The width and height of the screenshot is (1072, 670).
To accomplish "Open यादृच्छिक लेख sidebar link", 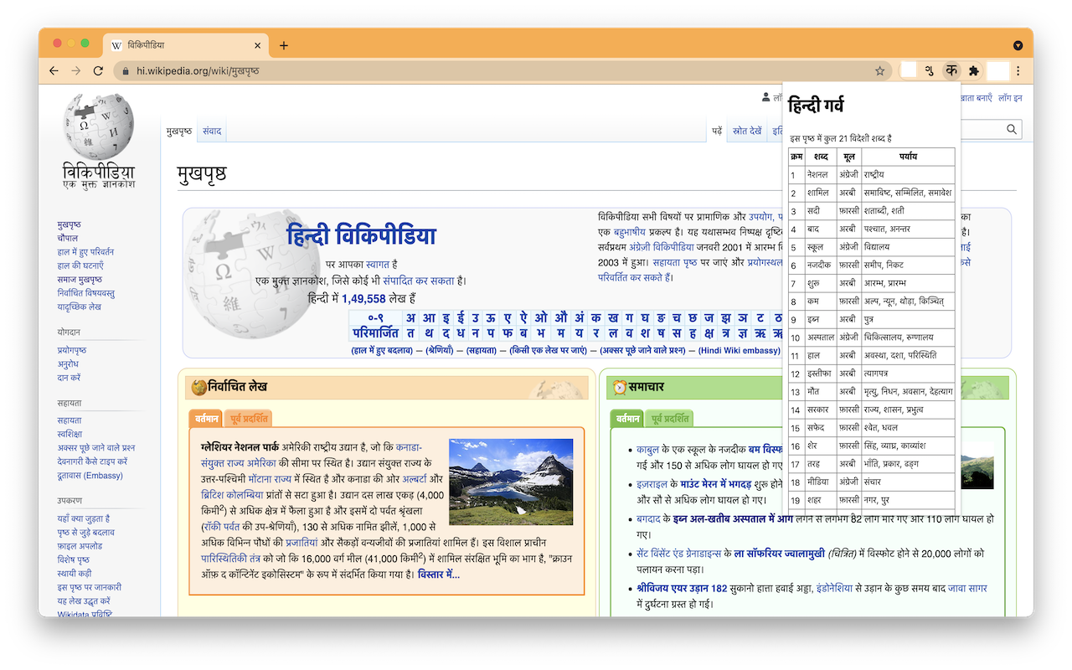I will 80,307.
